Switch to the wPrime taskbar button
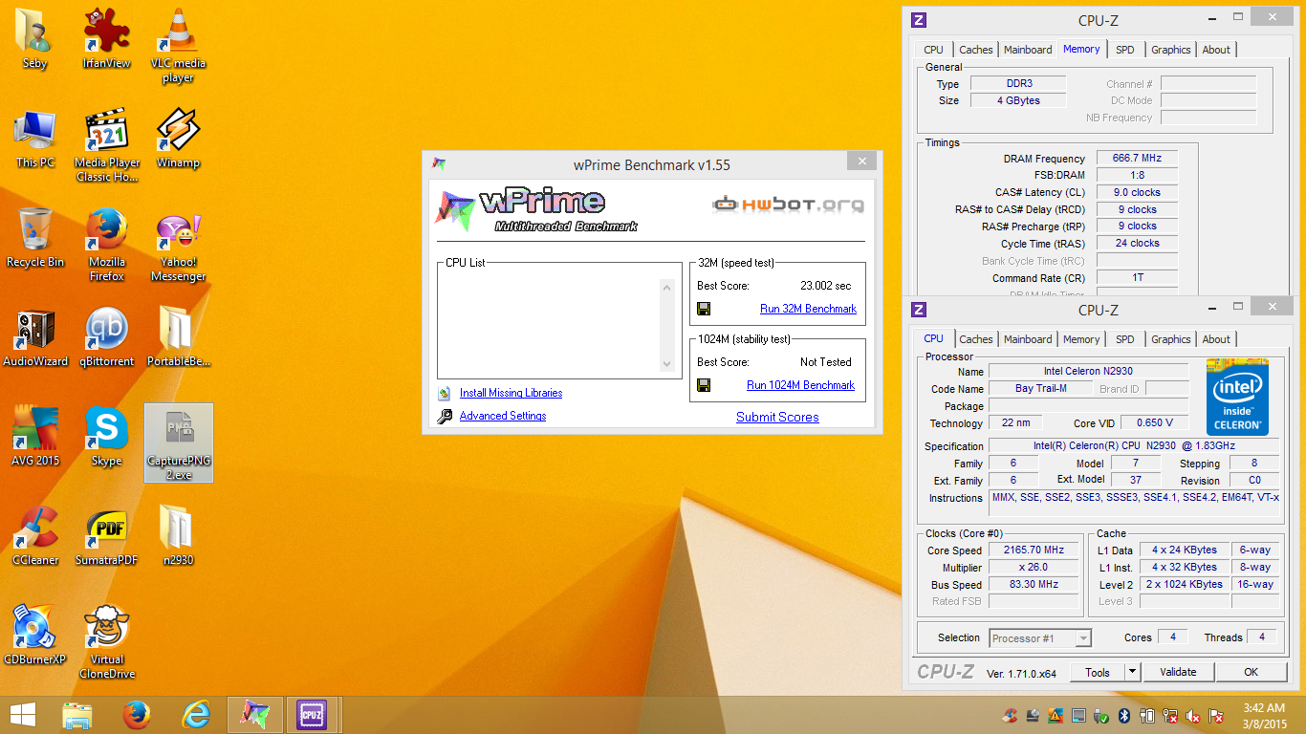Screen dimensions: 1306x734 (254, 715)
